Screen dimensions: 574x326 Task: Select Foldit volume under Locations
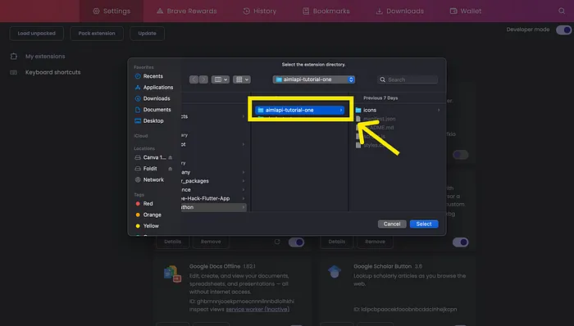150,169
